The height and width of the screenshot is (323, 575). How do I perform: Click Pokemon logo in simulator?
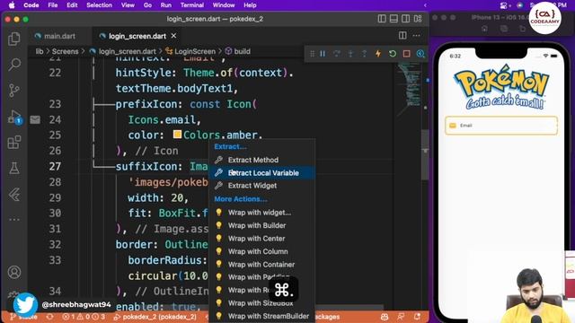click(501, 87)
